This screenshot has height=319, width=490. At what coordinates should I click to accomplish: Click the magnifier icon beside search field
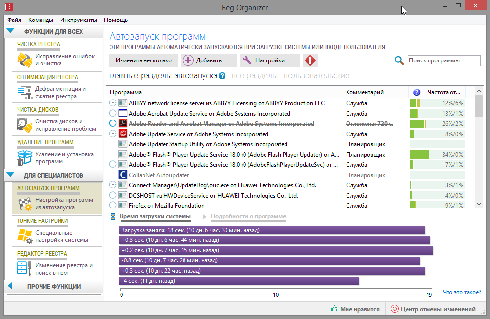point(399,60)
